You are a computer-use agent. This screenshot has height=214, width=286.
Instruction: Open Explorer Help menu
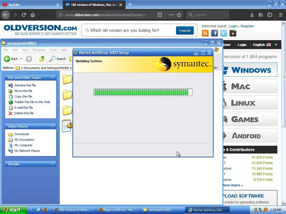[x=64, y=50]
